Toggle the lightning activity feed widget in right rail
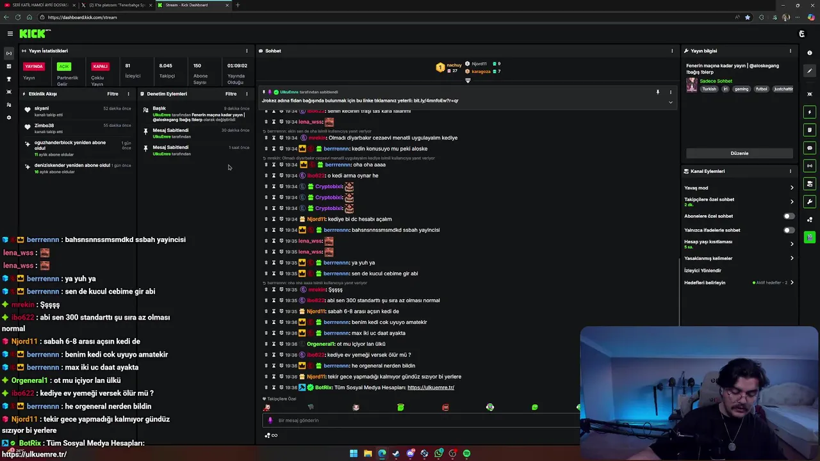This screenshot has width=820, height=461. coord(810,112)
